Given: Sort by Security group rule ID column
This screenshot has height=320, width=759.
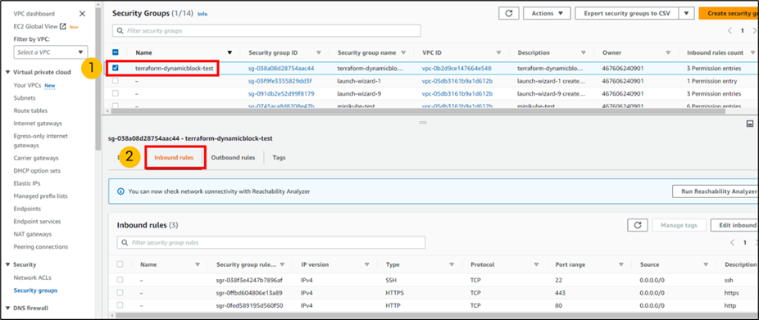Looking at the screenshot, I should tap(283, 264).
